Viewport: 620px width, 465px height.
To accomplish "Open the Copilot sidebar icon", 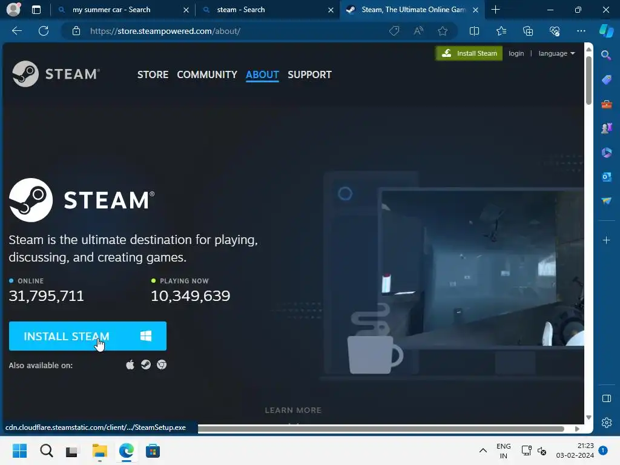I will 606,31.
